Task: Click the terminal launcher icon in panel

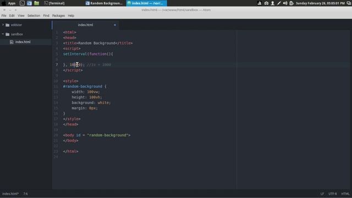Action: coord(22,3)
